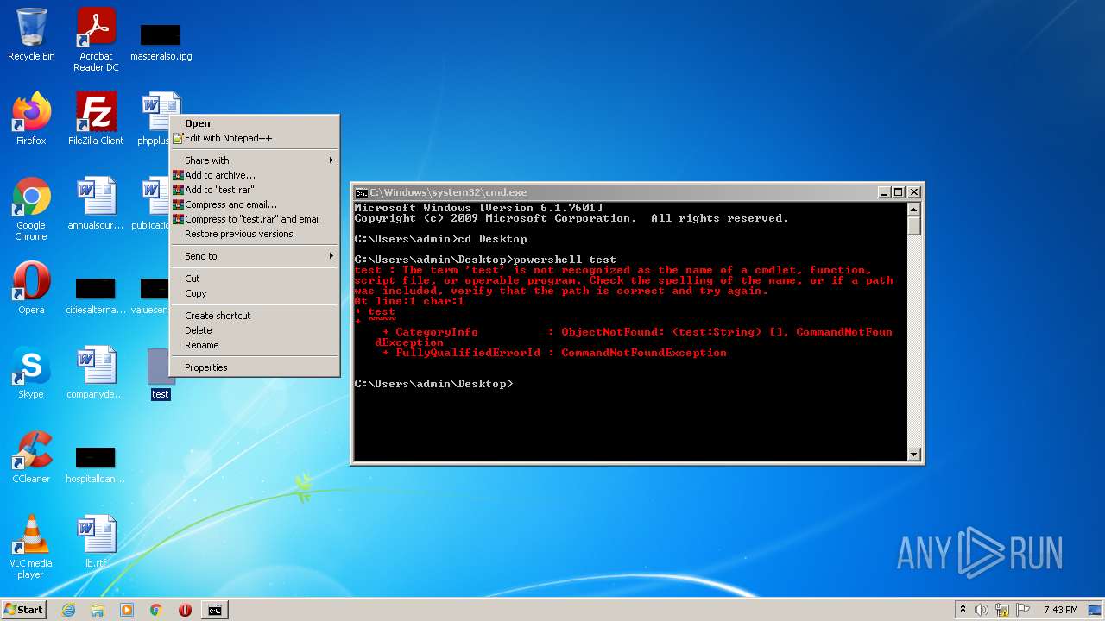Maximize the cmd.exe window
The width and height of the screenshot is (1105, 621).
pos(899,192)
